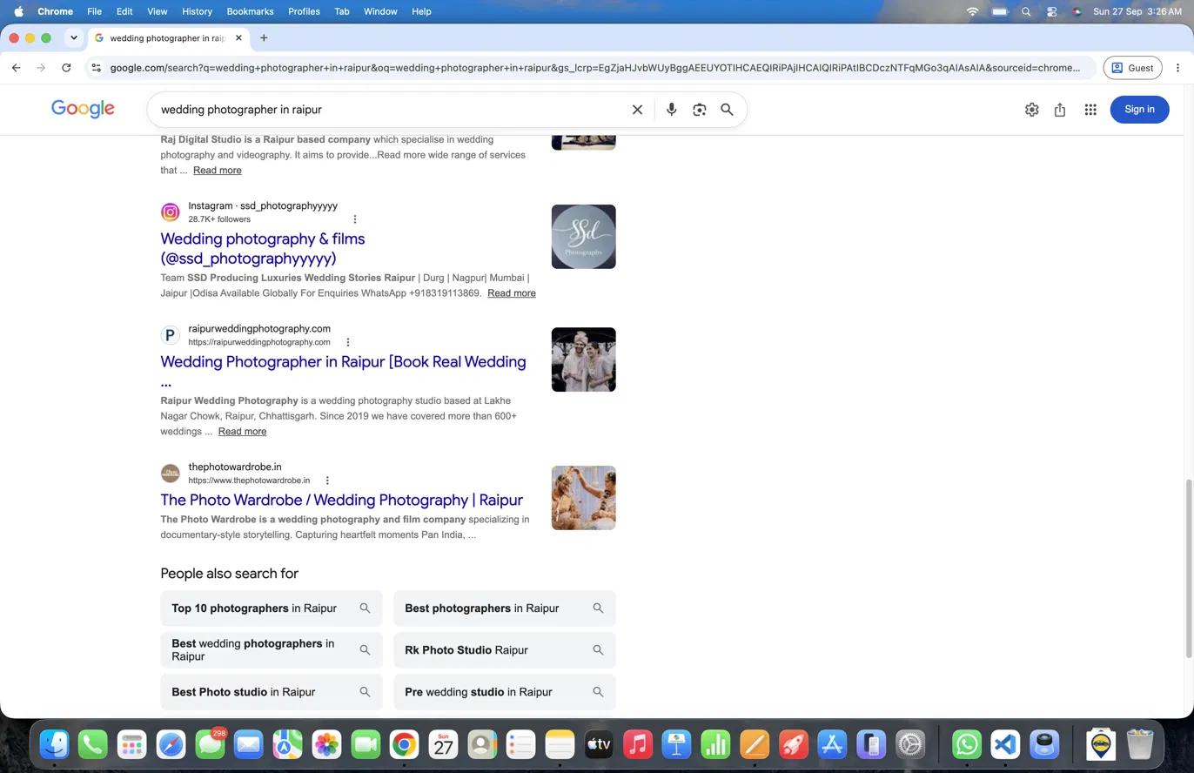1194x773 pixels.
Task: Search Pre wedding studio in Raipur suggestion
Action: coord(505,692)
